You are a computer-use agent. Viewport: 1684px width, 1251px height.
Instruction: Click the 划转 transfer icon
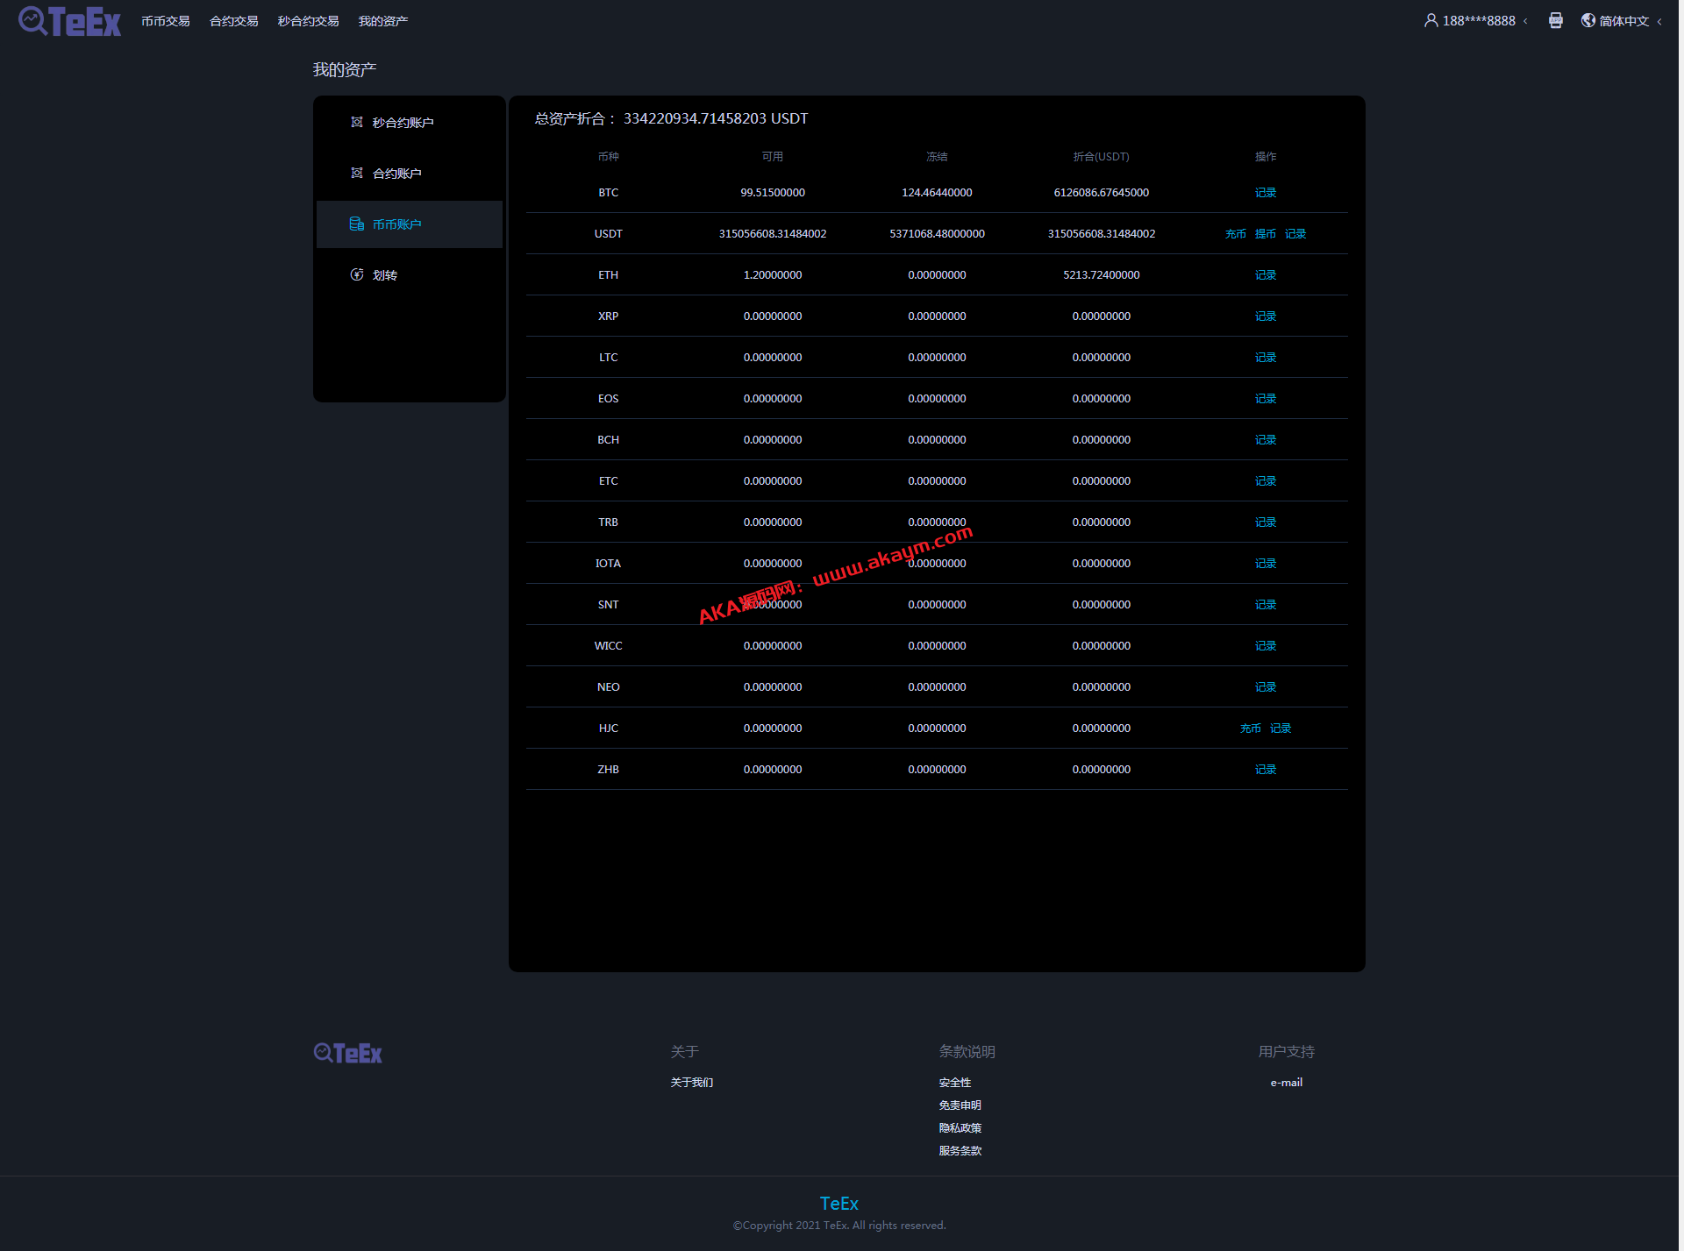[x=357, y=274]
